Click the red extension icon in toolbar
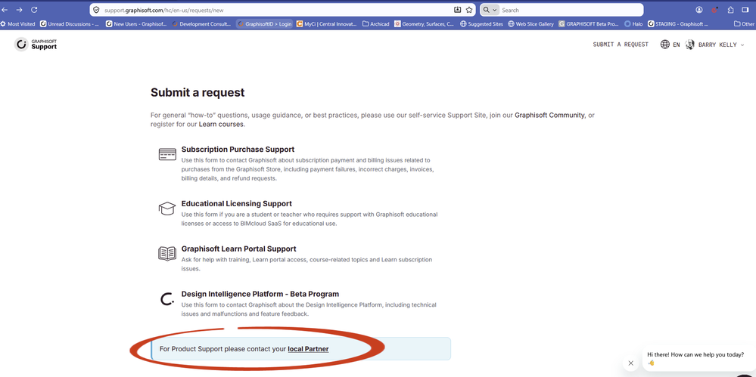This screenshot has height=377, width=756. (x=714, y=10)
